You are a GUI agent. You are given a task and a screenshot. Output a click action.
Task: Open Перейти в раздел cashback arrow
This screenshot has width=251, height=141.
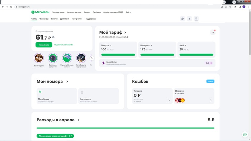coord(211,101)
